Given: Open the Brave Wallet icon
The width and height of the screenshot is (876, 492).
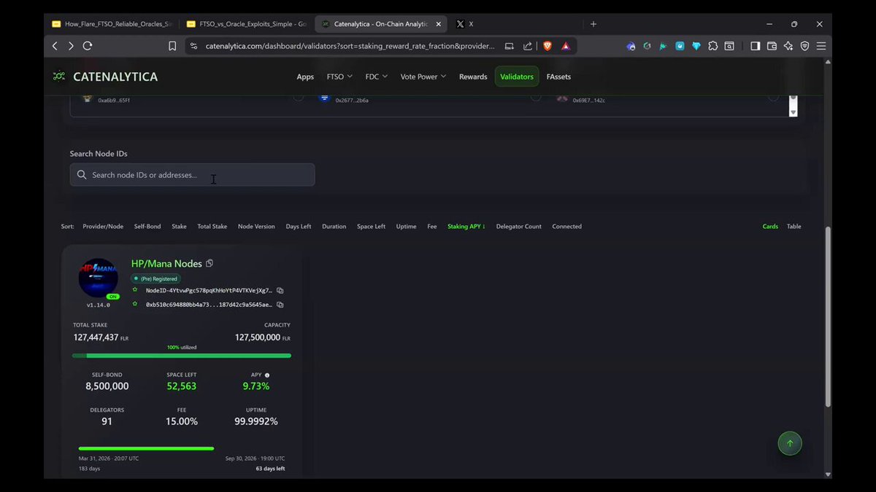Looking at the screenshot, I should (x=772, y=46).
